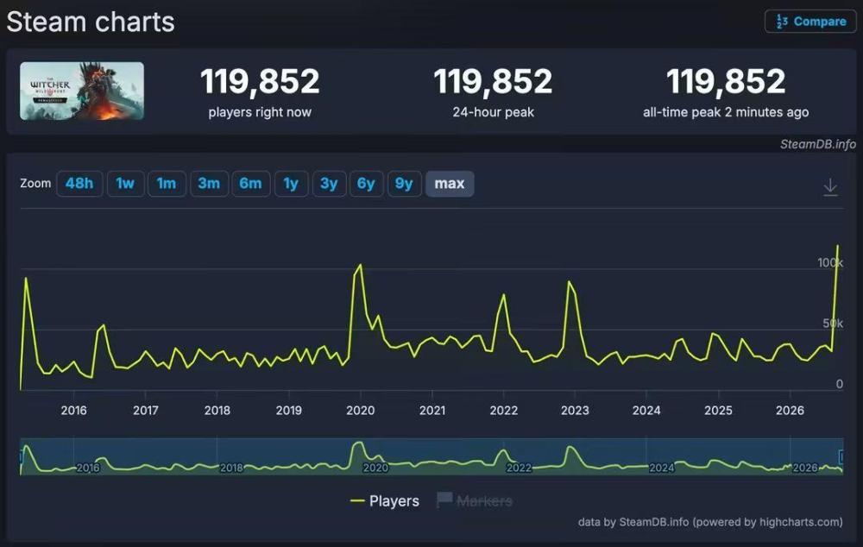Viewport: 863px width, 547px height.
Task: Open the Witcher 3 game thumbnail
Action: click(82, 91)
